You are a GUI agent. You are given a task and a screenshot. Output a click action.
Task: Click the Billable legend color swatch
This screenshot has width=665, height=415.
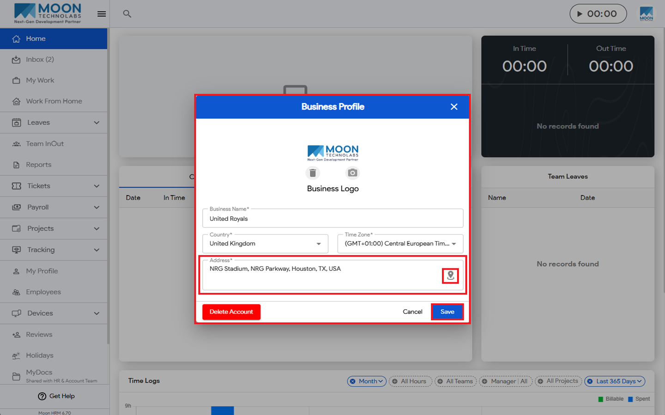point(600,399)
